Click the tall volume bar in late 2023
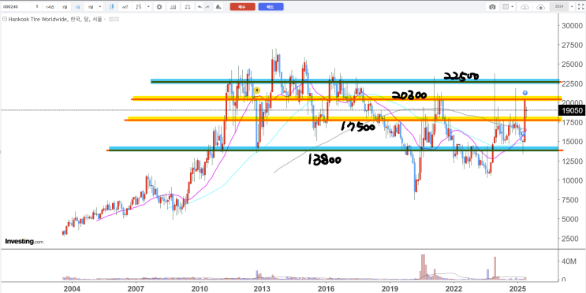Viewport: 586px width, 293px height. [495, 268]
